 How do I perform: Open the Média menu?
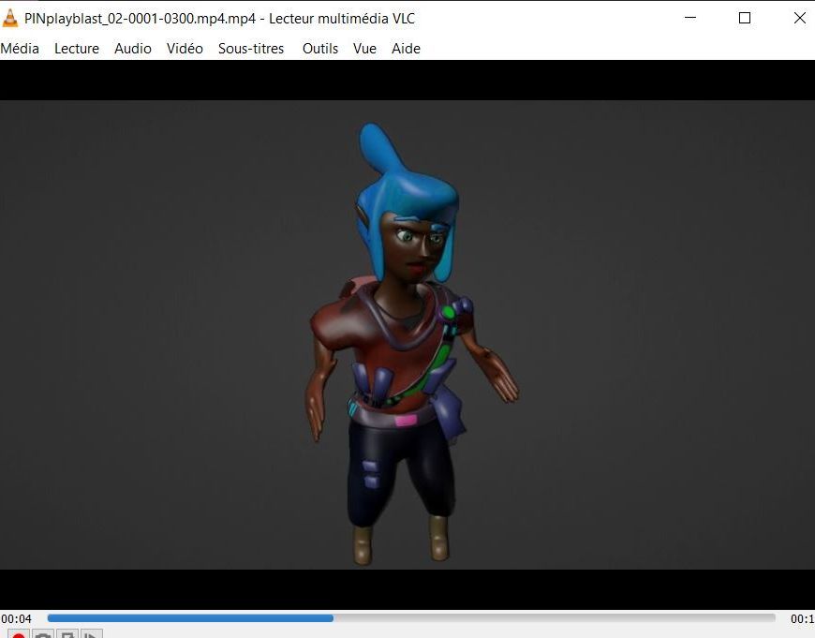pos(20,49)
